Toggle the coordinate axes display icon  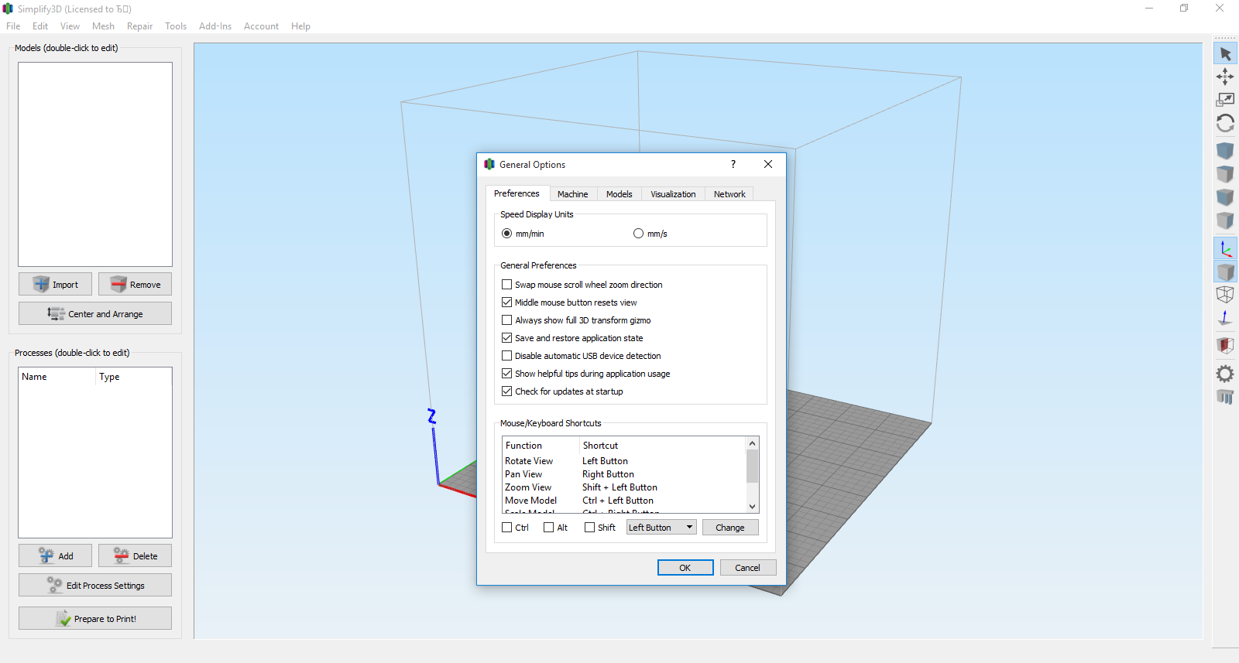(1225, 248)
